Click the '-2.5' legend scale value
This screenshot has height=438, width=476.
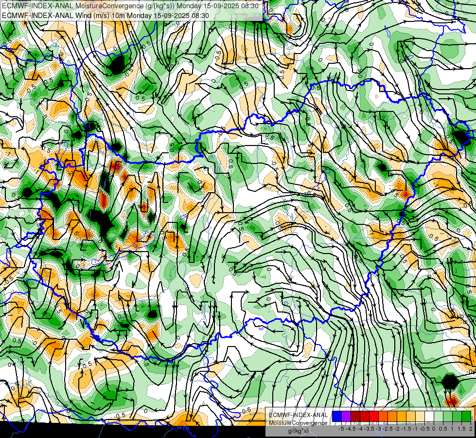388,429
